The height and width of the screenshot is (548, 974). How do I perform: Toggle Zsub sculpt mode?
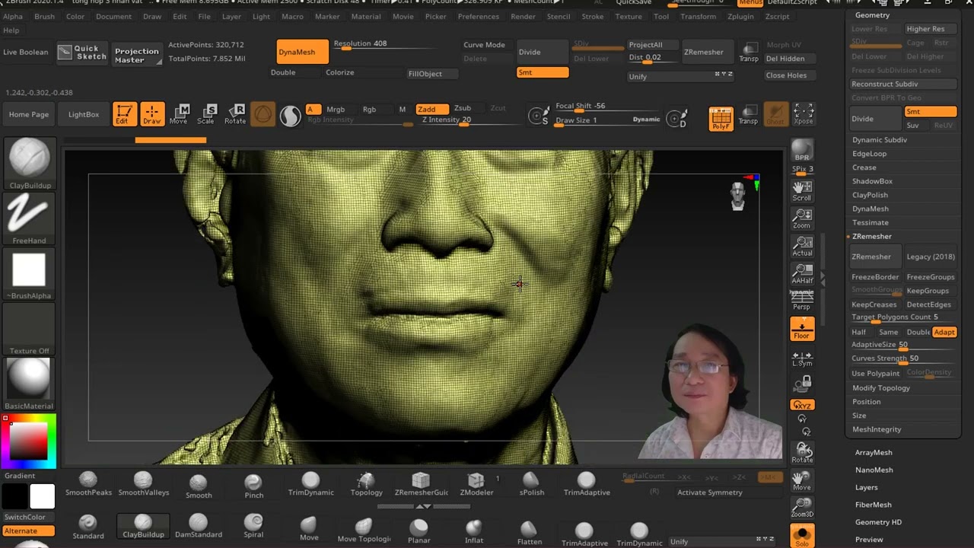463,109
